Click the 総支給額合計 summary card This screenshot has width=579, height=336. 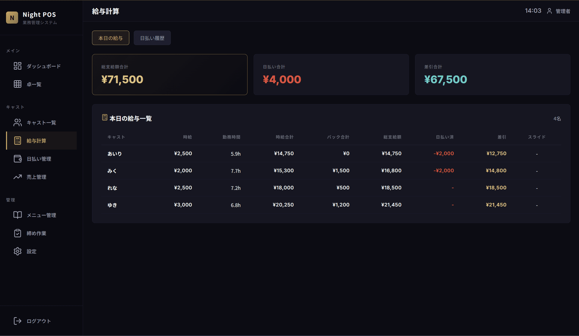[x=170, y=74]
